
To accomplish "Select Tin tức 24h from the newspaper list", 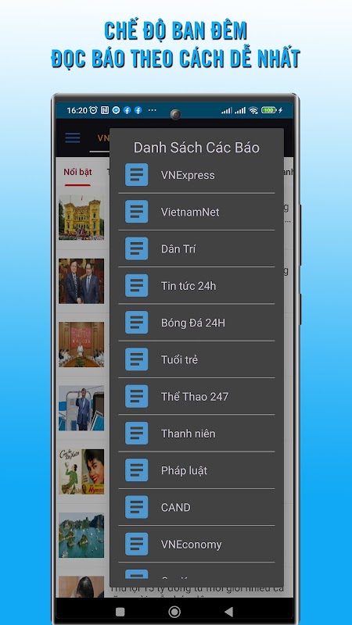I will click(196, 285).
